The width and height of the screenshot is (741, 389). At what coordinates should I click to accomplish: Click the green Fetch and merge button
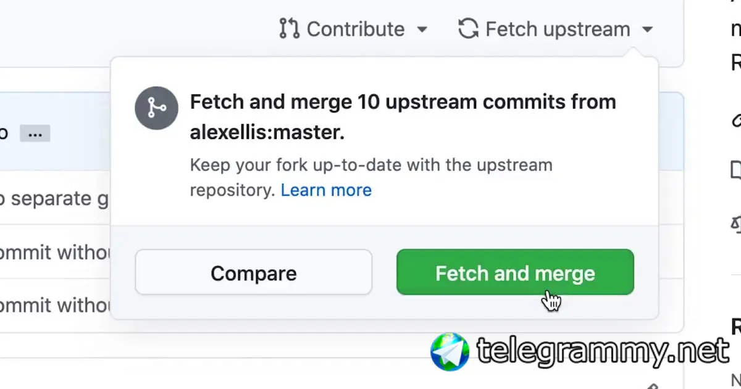tap(515, 272)
